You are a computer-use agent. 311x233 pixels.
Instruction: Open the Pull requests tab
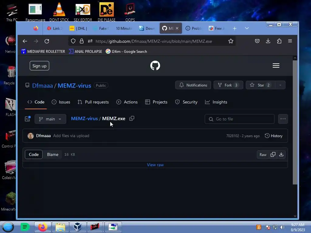point(93,102)
